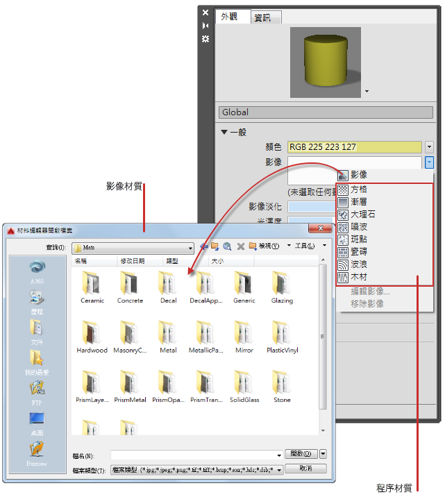Viewport: 445px width, 497px height.
Task: Click the search the web toolbar icon
Action: (x=227, y=246)
